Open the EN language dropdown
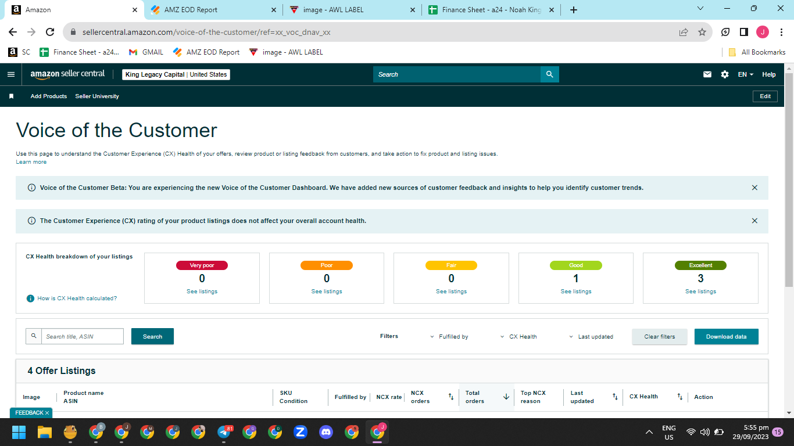 pos(746,74)
